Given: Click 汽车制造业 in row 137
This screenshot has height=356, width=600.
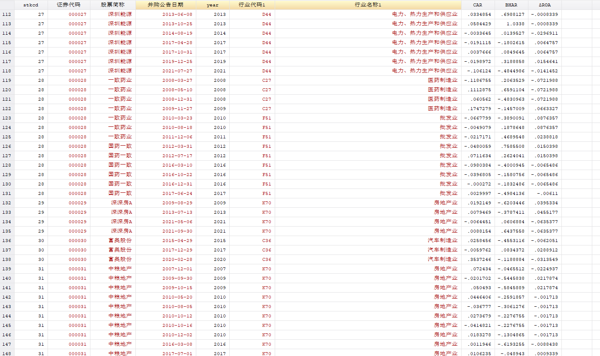Looking at the screenshot, I should [x=443, y=250].
